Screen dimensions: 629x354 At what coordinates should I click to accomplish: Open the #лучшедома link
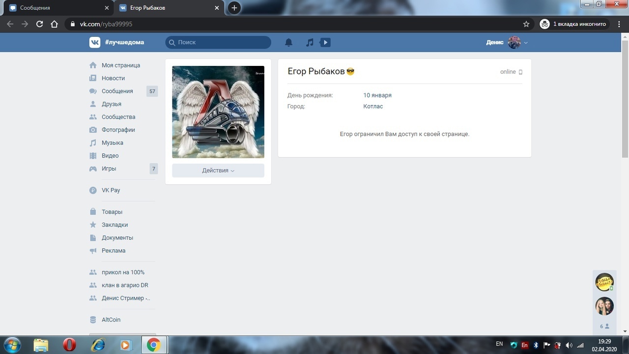(124, 42)
